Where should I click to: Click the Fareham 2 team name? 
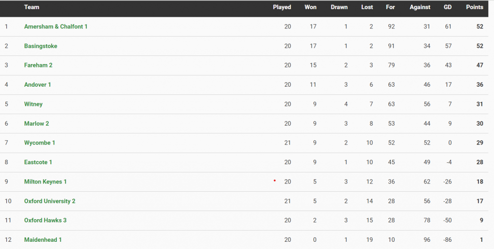(38, 66)
